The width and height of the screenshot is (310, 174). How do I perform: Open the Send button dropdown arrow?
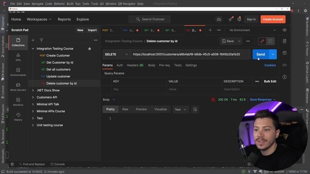[273, 54]
